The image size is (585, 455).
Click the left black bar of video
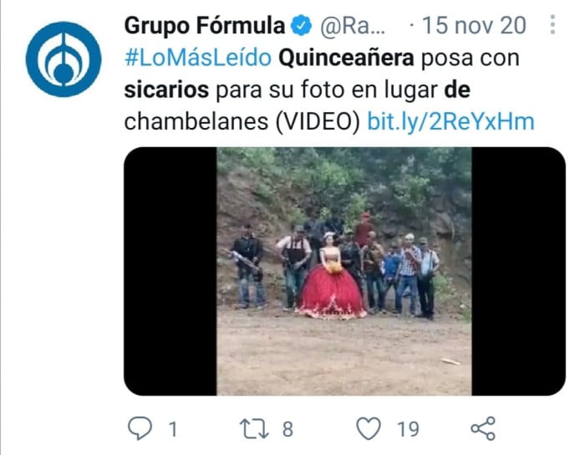tap(170, 271)
